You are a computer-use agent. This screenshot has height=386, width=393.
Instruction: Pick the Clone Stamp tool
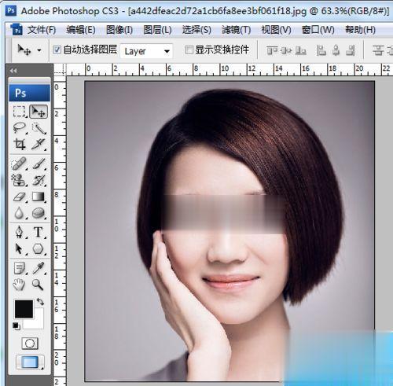[x=20, y=181]
